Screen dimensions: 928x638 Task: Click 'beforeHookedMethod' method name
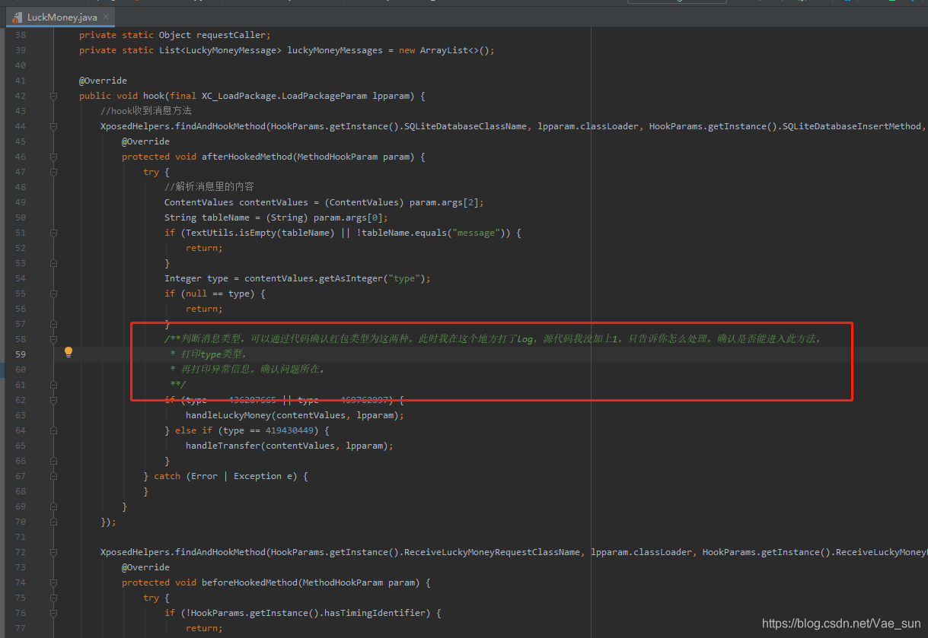pos(250,582)
